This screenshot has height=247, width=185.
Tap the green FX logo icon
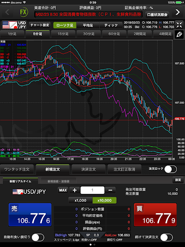pyautogui.click(x=24, y=12)
